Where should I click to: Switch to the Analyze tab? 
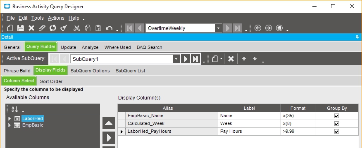pyautogui.click(x=90, y=47)
